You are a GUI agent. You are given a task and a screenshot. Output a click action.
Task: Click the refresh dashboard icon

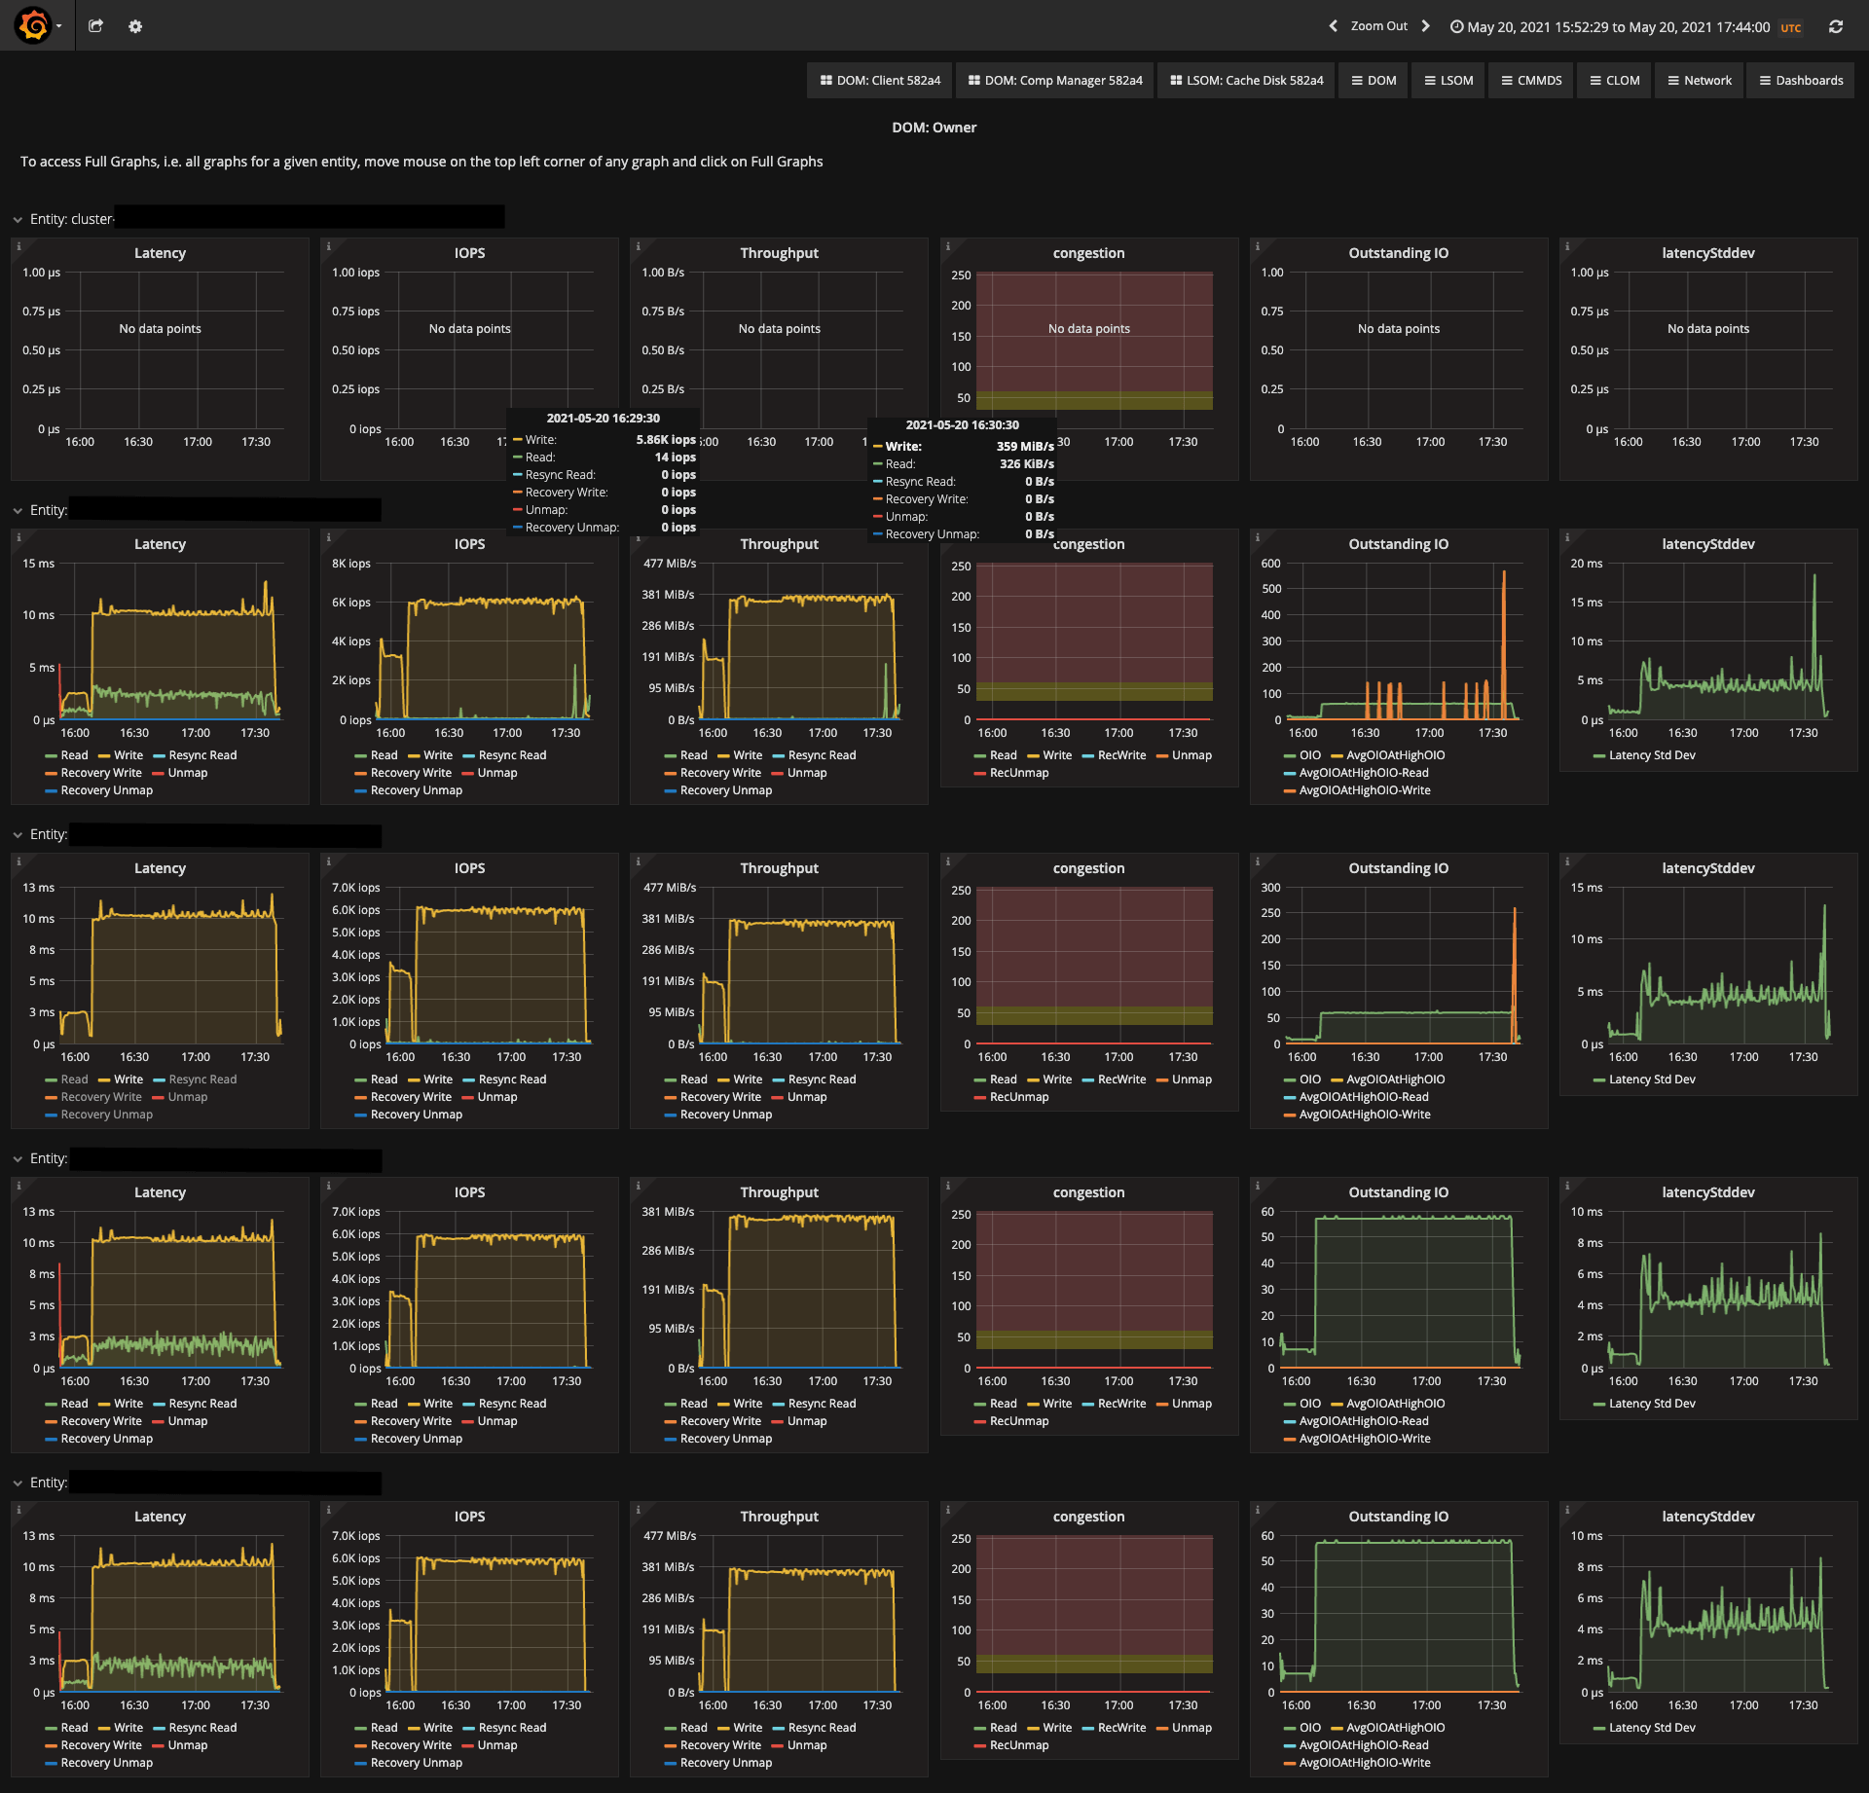(x=1835, y=26)
